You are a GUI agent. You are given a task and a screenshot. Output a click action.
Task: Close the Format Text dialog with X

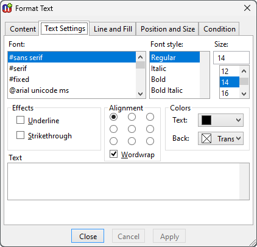pyautogui.click(x=247, y=8)
